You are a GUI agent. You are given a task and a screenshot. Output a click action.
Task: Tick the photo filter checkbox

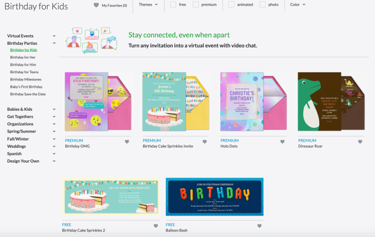[x=262, y=4]
